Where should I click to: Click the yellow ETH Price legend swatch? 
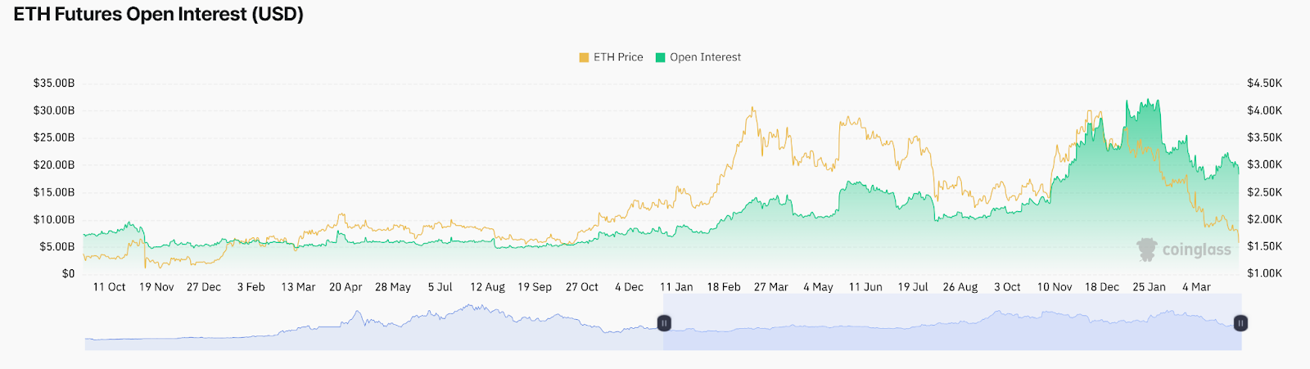[x=584, y=57]
